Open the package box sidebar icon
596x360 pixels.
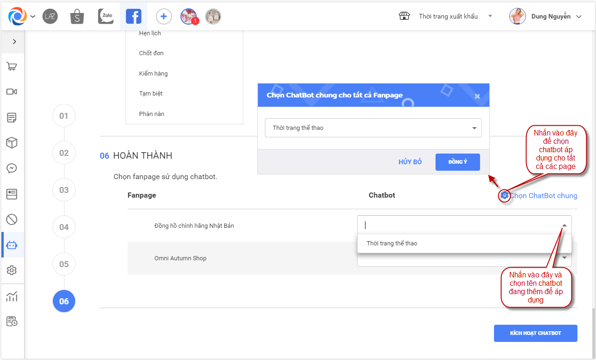coord(12,143)
